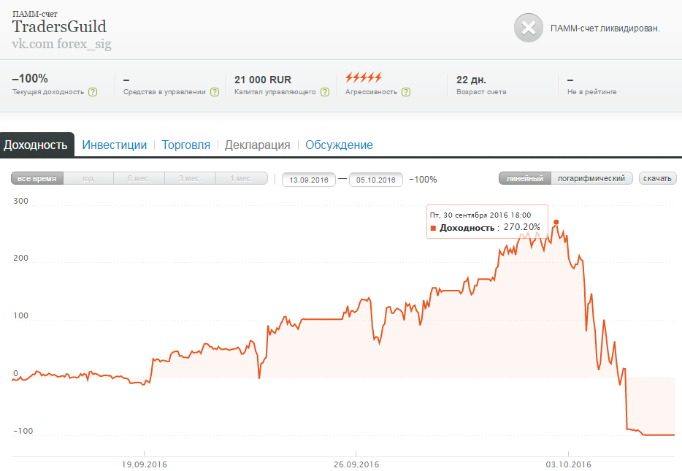Switch to the Инвестиции tab
The height and width of the screenshot is (471, 682).
(115, 145)
